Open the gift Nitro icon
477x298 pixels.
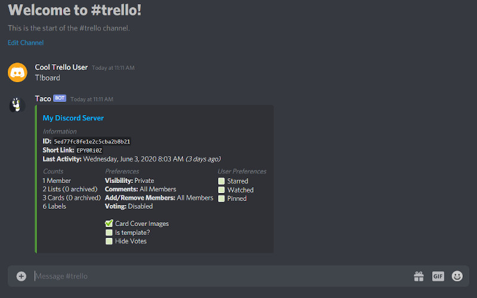coord(419,276)
